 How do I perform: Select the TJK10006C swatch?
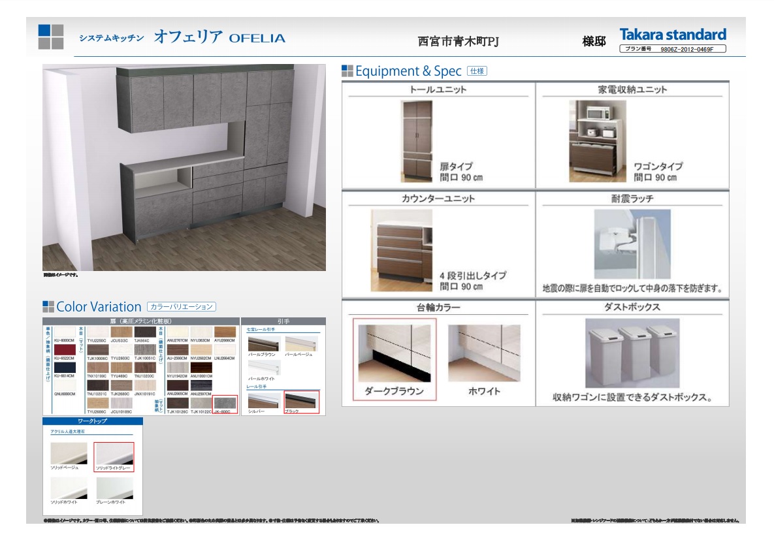tap(98, 349)
